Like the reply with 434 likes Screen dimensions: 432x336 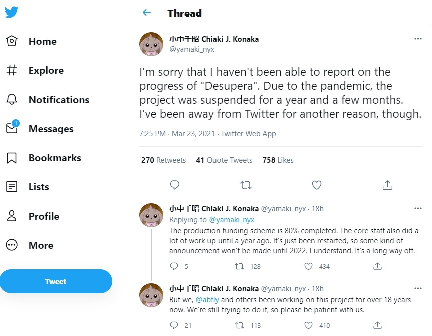(x=310, y=266)
